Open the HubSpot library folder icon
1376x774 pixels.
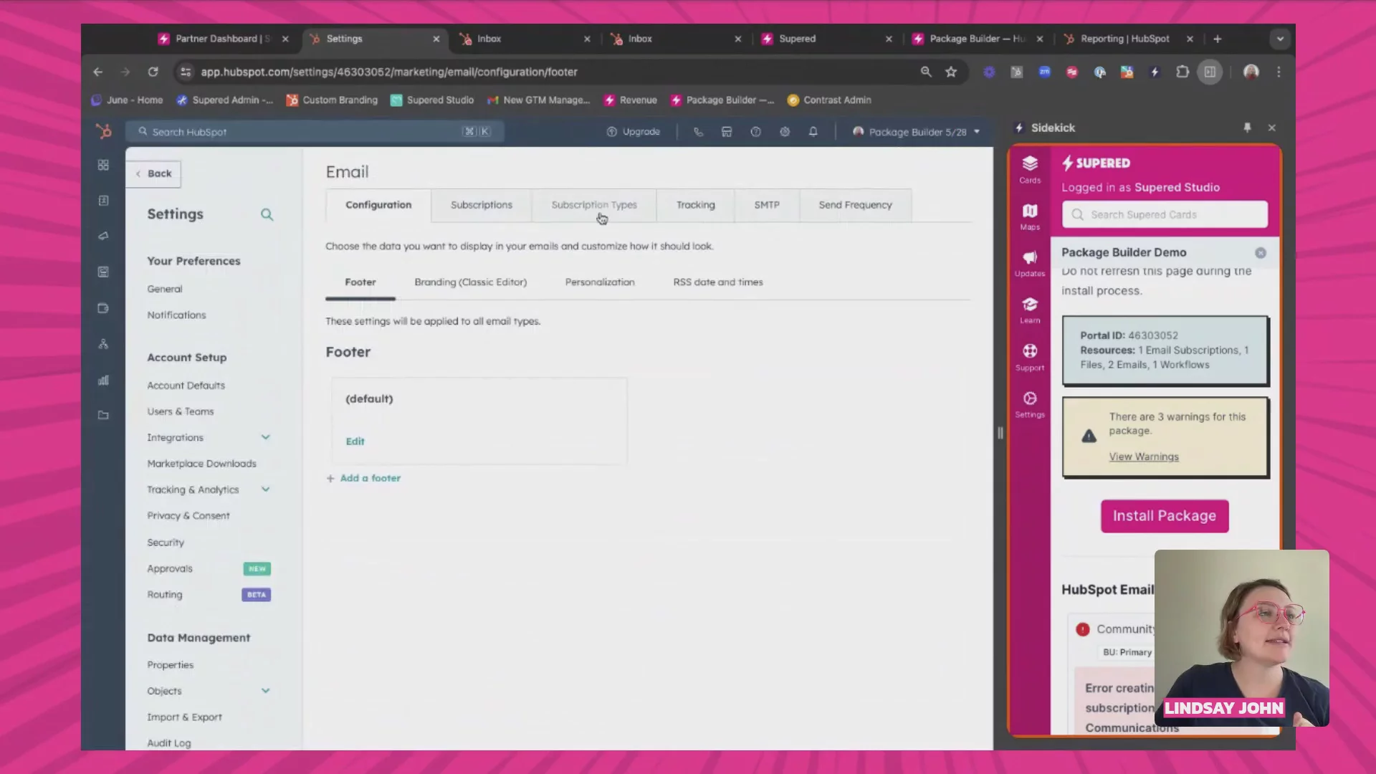(x=103, y=415)
